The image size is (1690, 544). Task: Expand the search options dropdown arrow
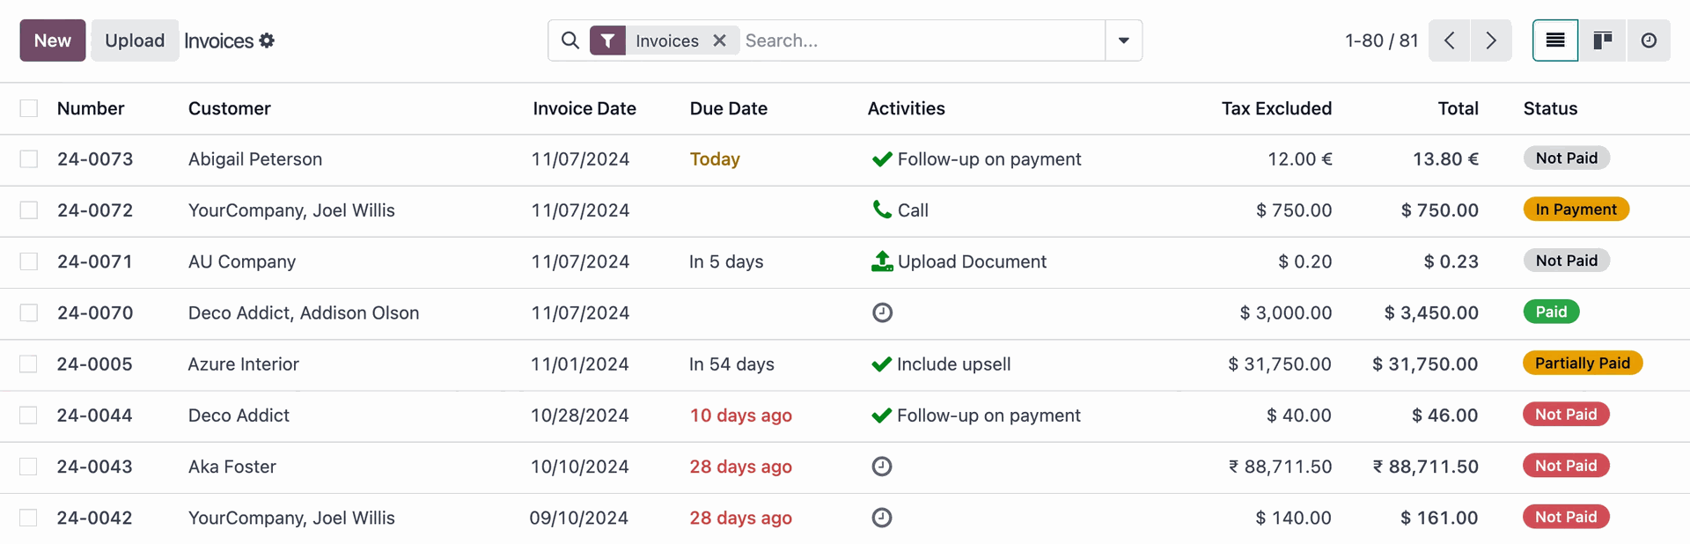pos(1123,40)
